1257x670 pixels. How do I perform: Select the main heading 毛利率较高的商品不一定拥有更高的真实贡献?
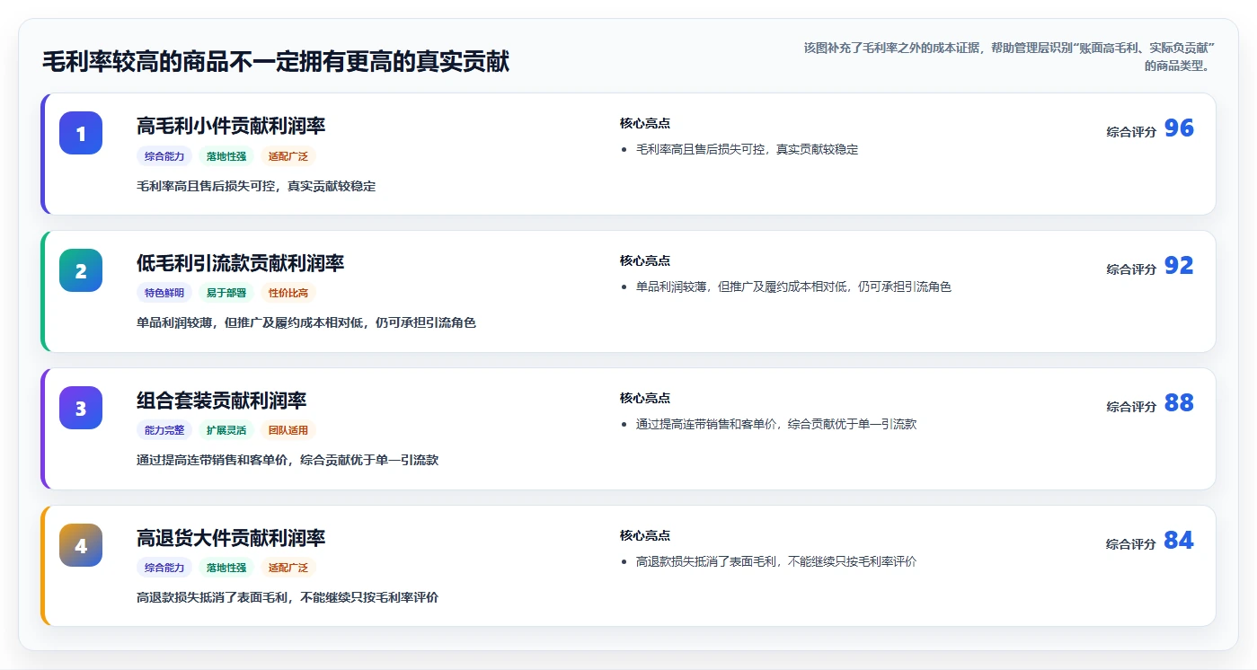[x=276, y=62]
